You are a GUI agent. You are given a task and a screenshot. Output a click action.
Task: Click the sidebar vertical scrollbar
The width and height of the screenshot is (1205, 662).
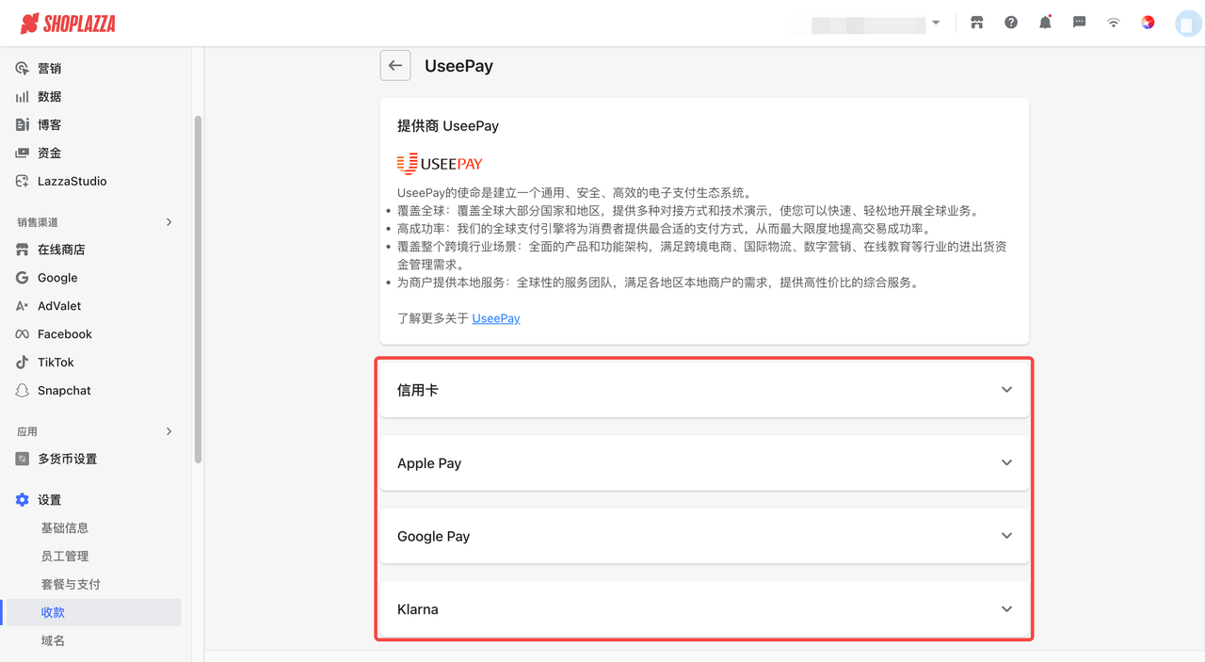tap(198, 289)
